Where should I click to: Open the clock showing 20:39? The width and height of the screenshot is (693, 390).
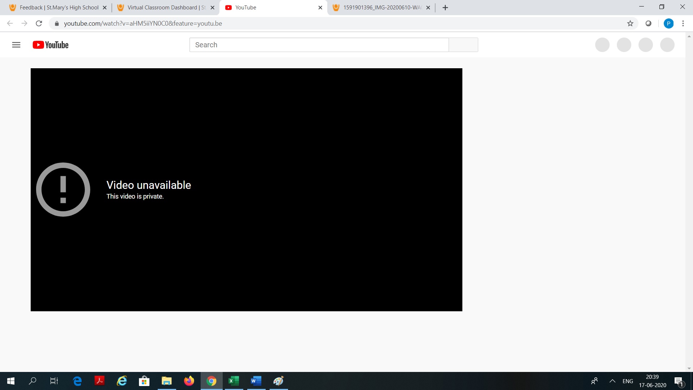(653, 381)
